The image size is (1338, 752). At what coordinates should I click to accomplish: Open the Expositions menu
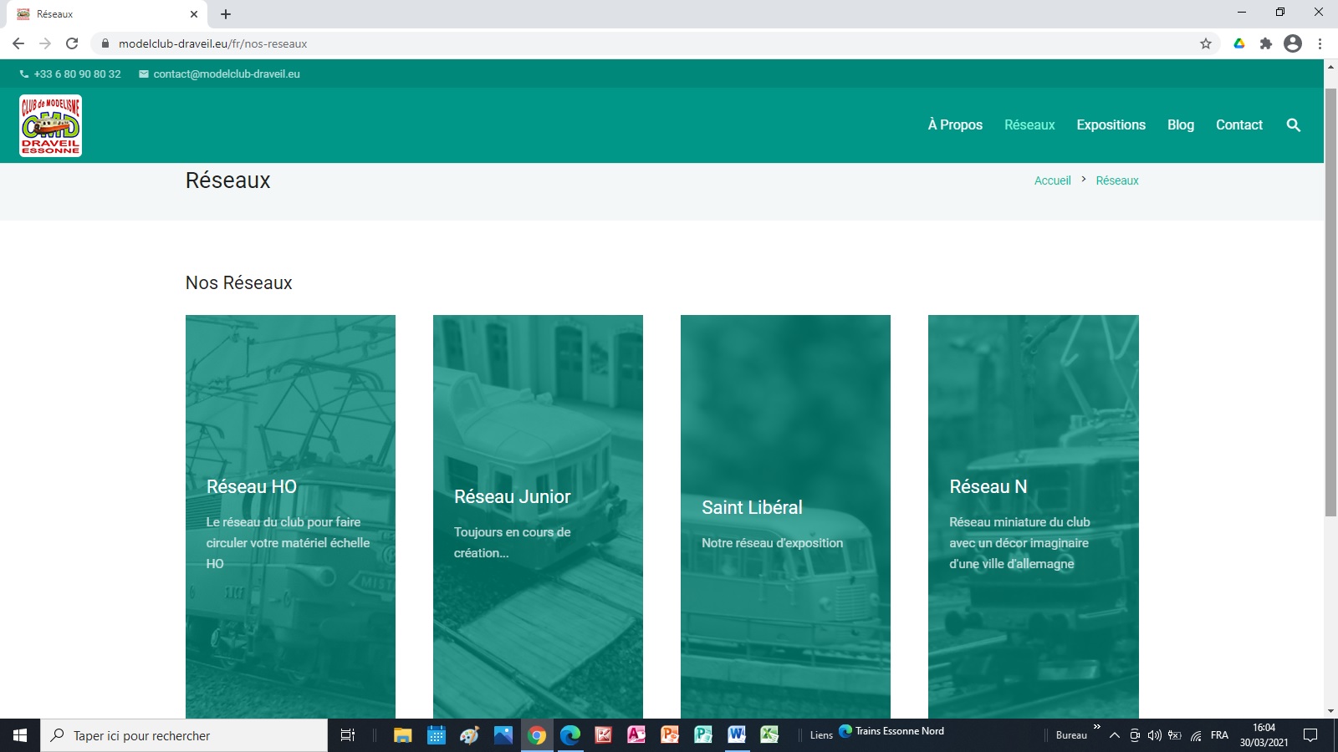1111,125
